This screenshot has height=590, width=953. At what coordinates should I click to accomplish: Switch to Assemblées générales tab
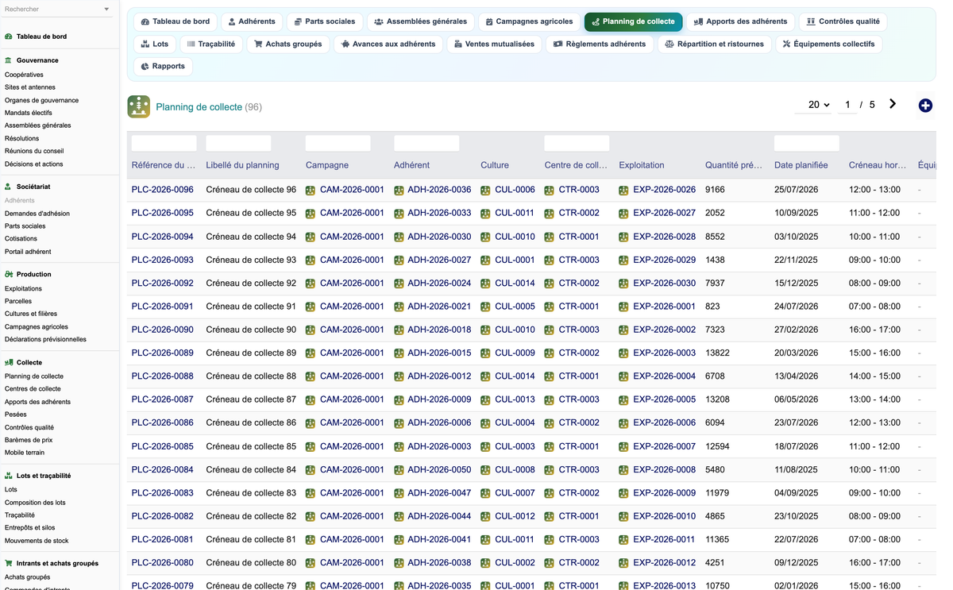tap(421, 21)
